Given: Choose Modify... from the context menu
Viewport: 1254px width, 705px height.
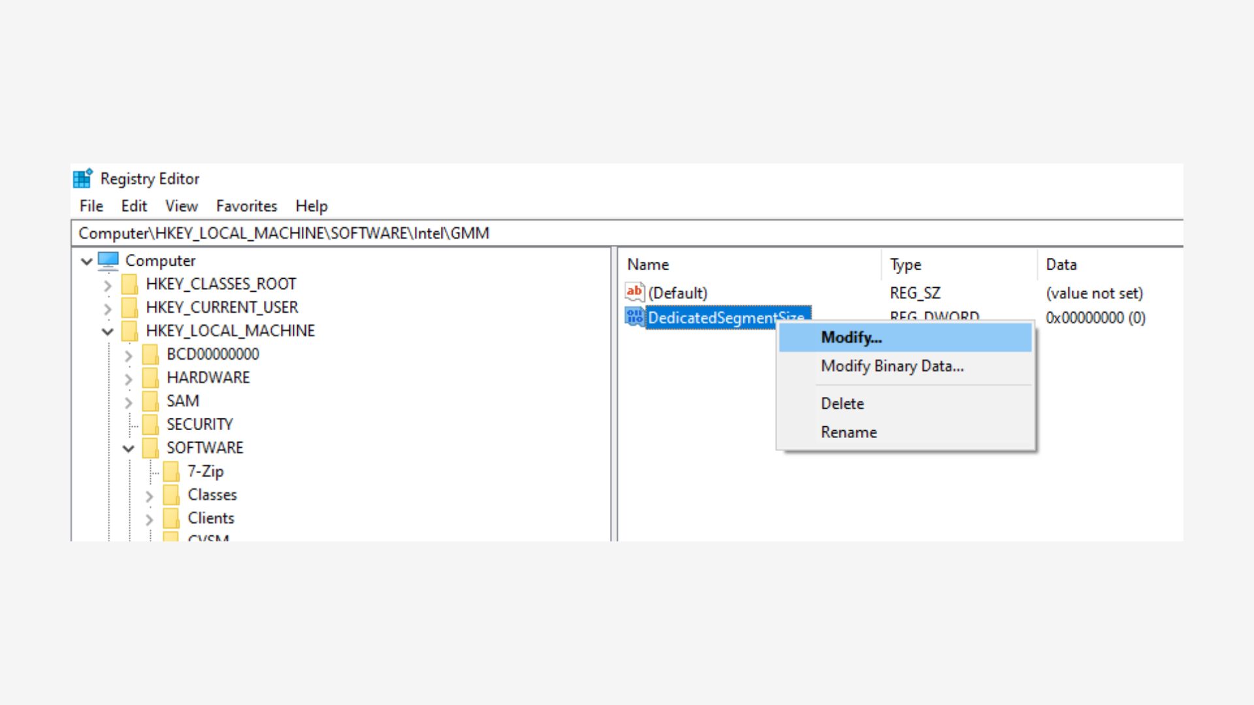Looking at the screenshot, I should click(x=851, y=337).
